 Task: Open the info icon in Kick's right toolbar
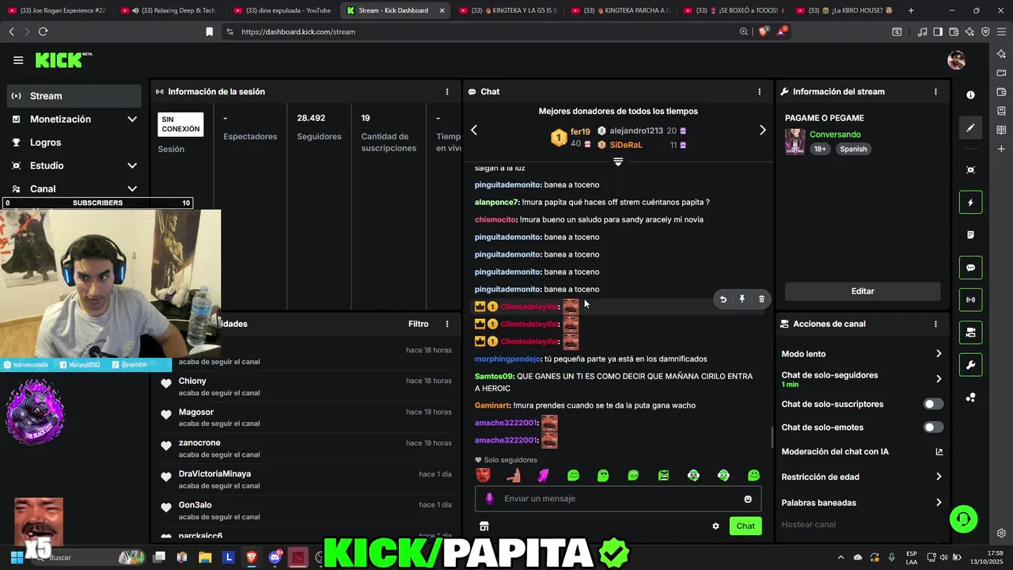(x=971, y=95)
